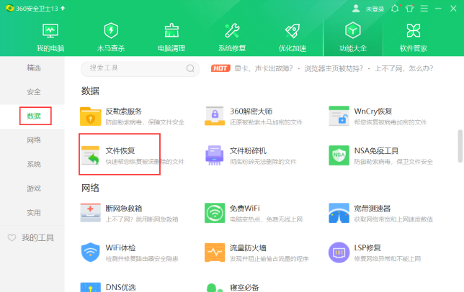Select 数据 sidebar category

[x=34, y=116]
